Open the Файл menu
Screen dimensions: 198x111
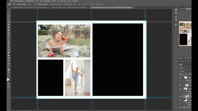tap(12, 1)
